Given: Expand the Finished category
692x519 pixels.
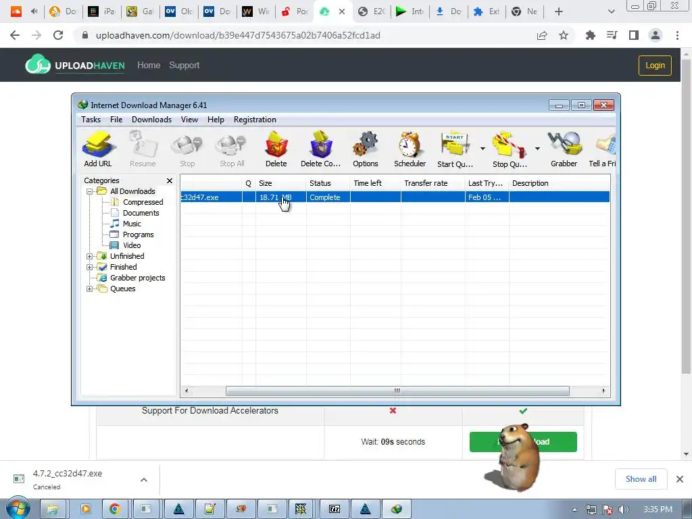Looking at the screenshot, I should (x=90, y=267).
